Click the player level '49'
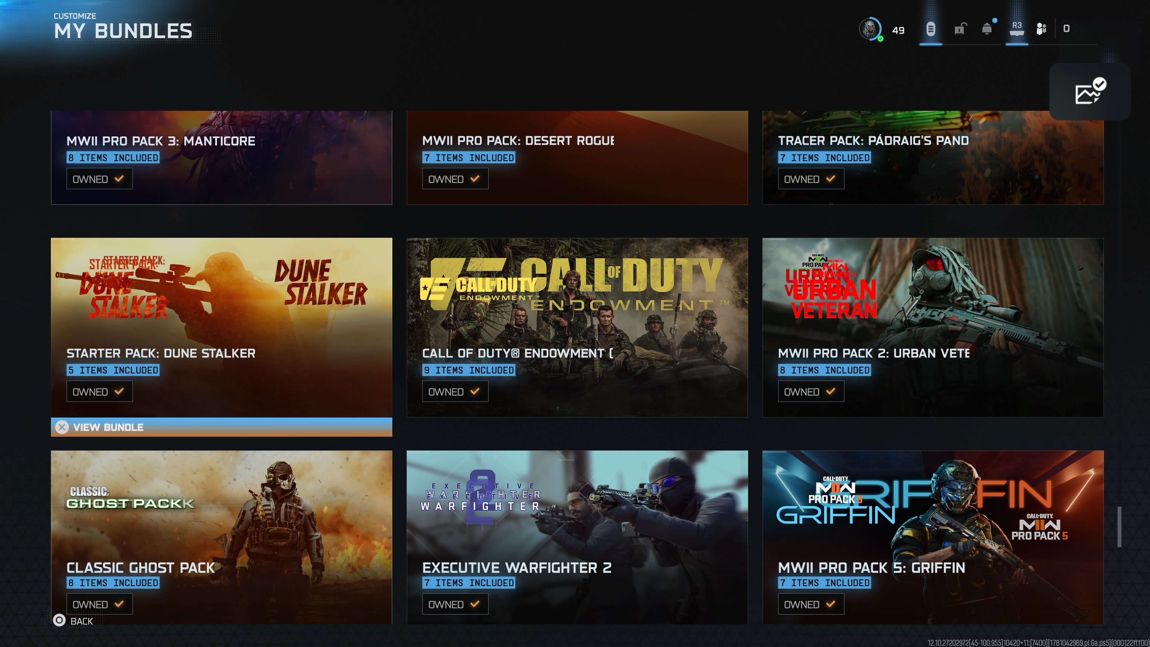The width and height of the screenshot is (1150, 647). 898,30
